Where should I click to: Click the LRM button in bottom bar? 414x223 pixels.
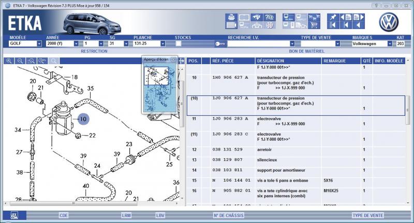pyautogui.click(x=126, y=216)
